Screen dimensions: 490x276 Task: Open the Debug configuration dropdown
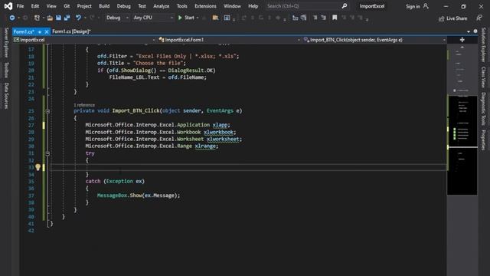(x=117, y=18)
